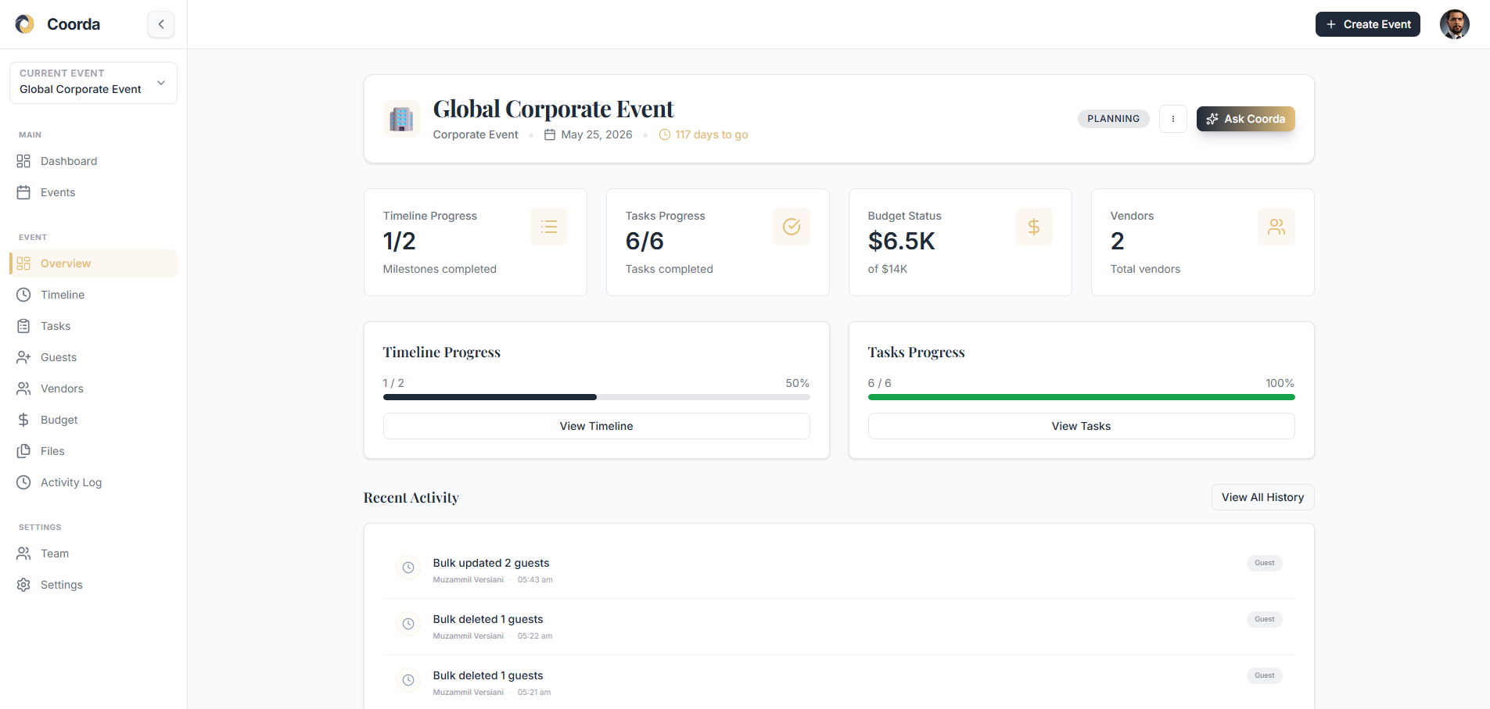
Task: Click the Create Event button
Action: pyautogui.click(x=1367, y=24)
